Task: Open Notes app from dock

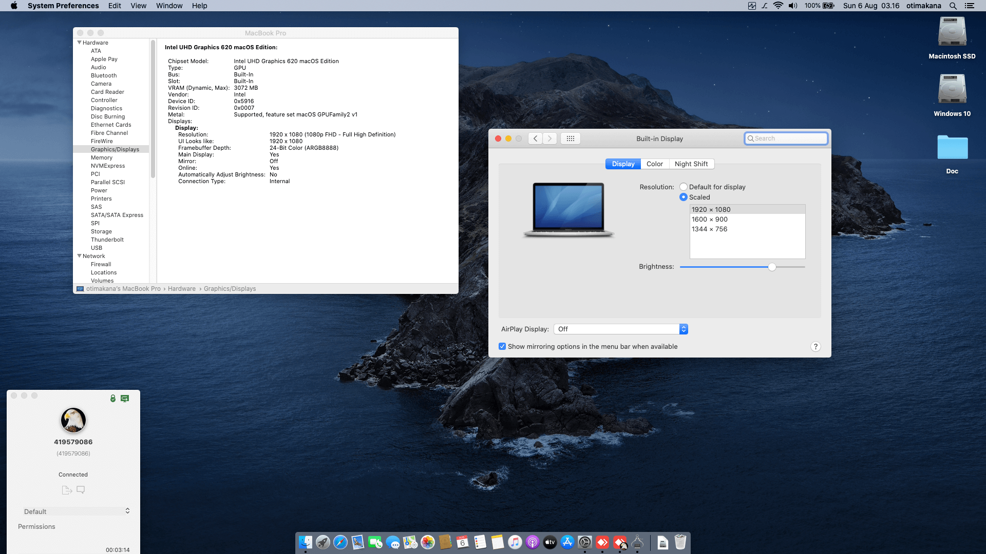Action: point(498,542)
